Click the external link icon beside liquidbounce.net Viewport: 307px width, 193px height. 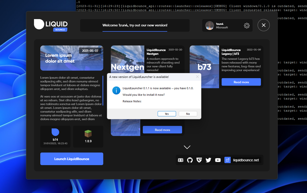point(227,160)
